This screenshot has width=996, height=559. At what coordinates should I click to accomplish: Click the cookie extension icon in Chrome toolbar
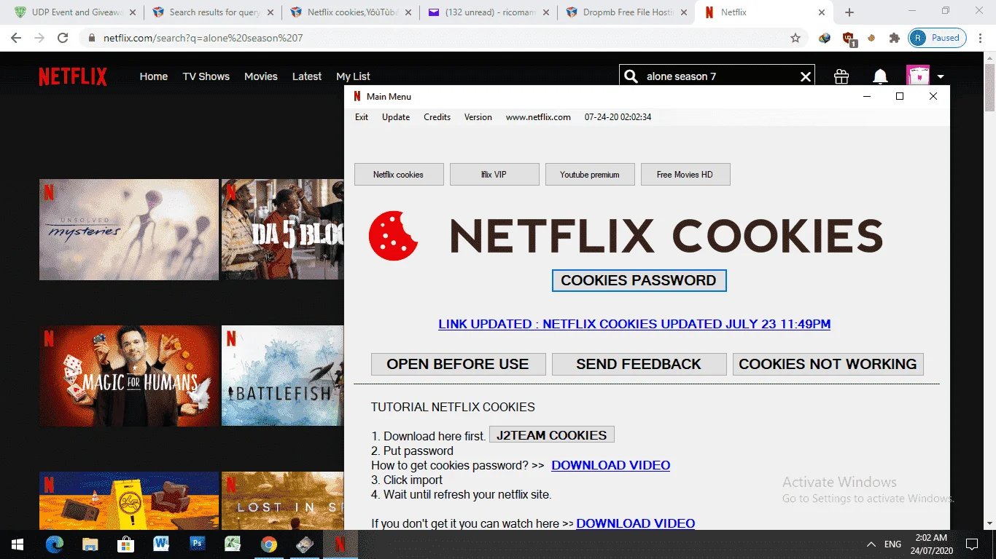[871, 38]
